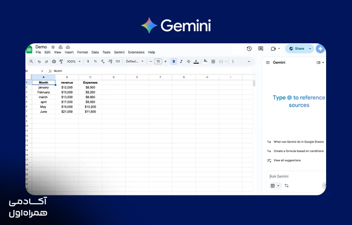Open the Extensions menu
The height and width of the screenshot is (225, 352).
[136, 52]
